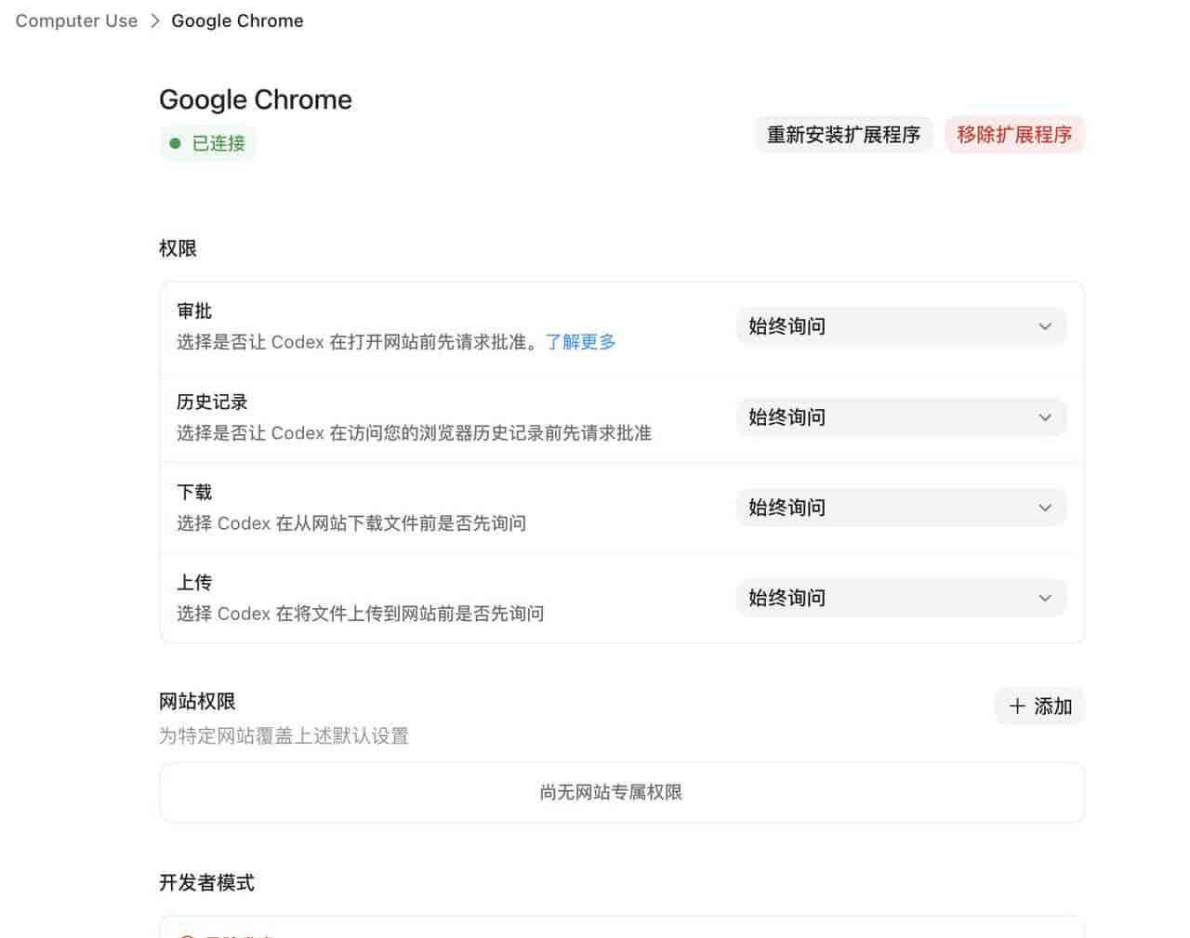Screen dimensions: 1190x938
Task: Click the breadcrumb chevron separator icon
Action: (155, 20)
